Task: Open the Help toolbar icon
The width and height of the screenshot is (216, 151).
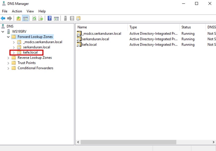Action: tap(50, 18)
